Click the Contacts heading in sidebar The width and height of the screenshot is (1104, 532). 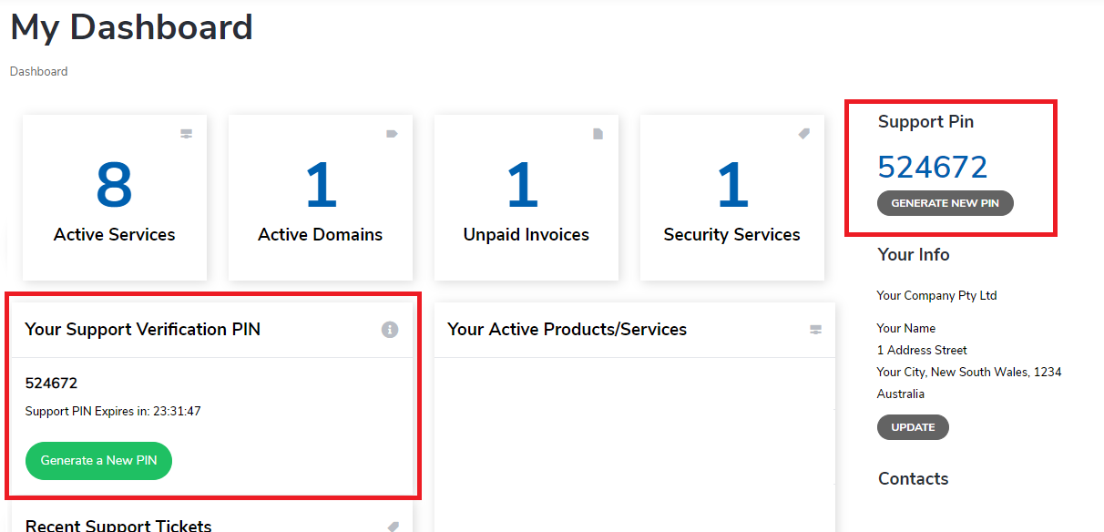(x=913, y=479)
